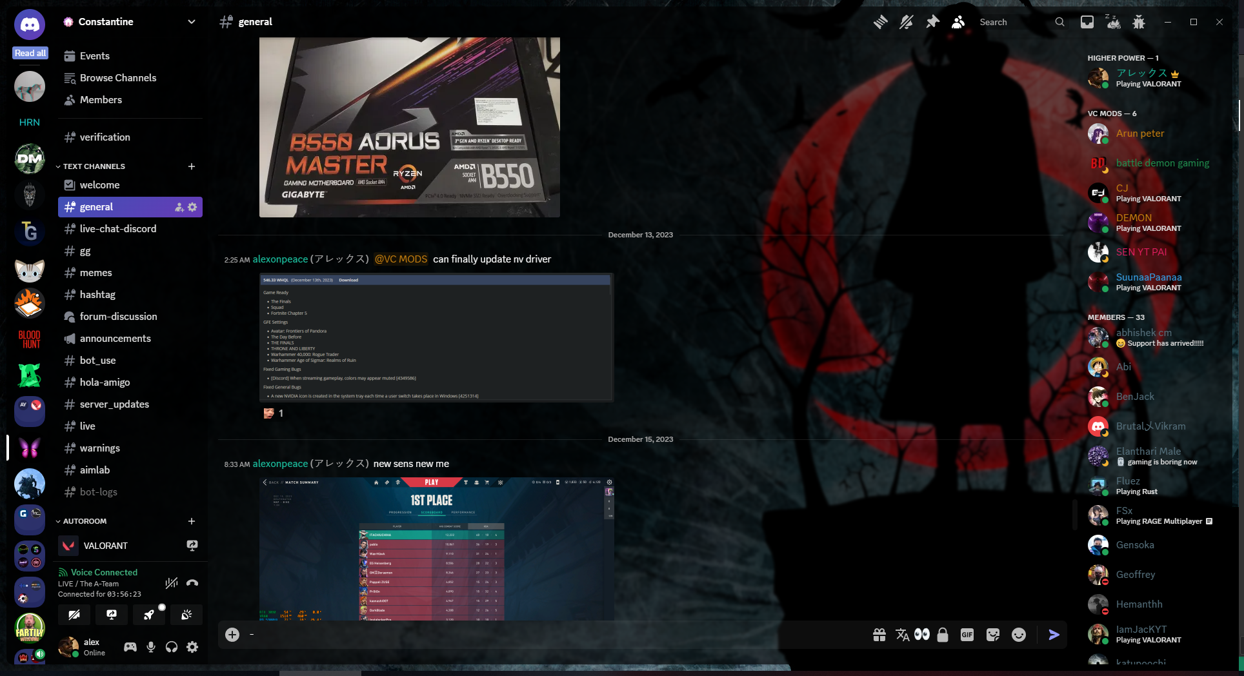This screenshot has width=1244, height=676.
Task: Send a gift via gift icon
Action: pyautogui.click(x=879, y=635)
